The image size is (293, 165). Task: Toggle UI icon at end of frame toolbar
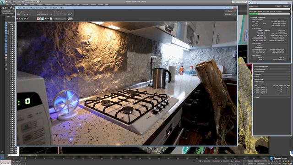click(71, 19)
